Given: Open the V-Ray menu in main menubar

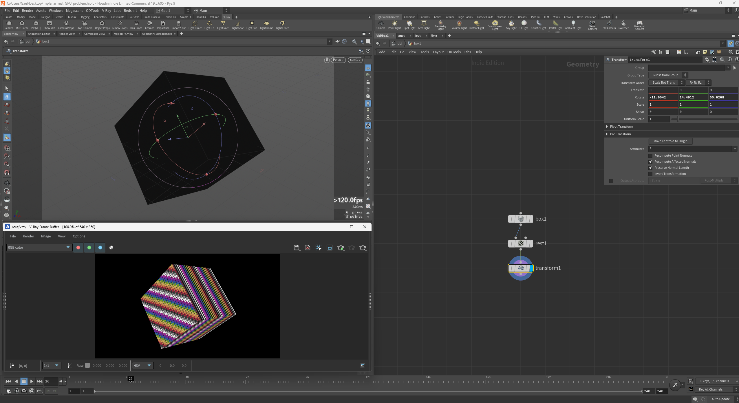Looking at the screenshot, I should click(x=107, y=11).
